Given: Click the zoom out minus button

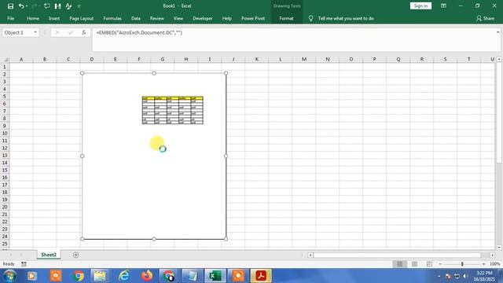Looking at the screenshot, I should pos(440,264).
